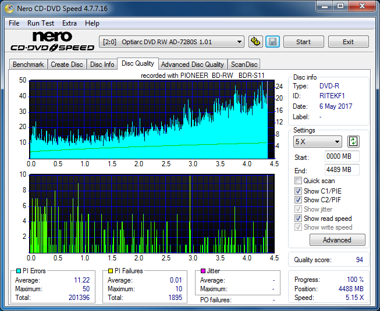Switch to the Create Disc tab

pyautogui.click(x=67, y=65)
